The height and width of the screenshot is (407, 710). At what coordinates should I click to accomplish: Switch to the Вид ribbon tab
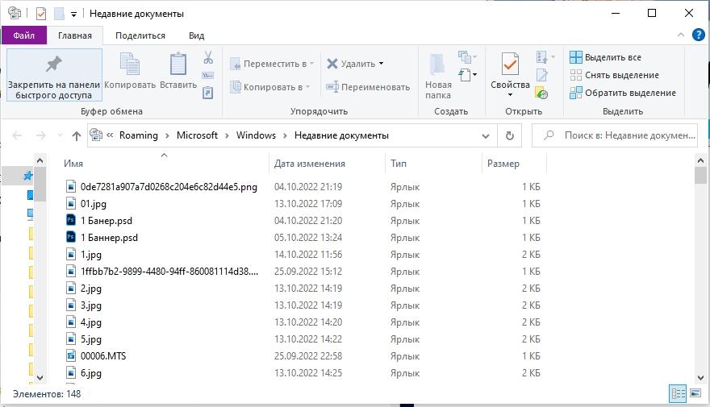197,35
